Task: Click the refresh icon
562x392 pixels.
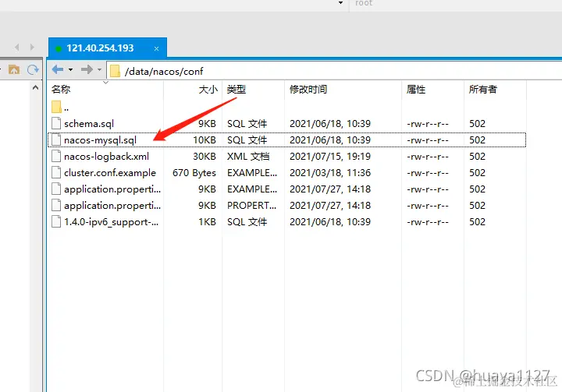Action: tap(33, 69)
